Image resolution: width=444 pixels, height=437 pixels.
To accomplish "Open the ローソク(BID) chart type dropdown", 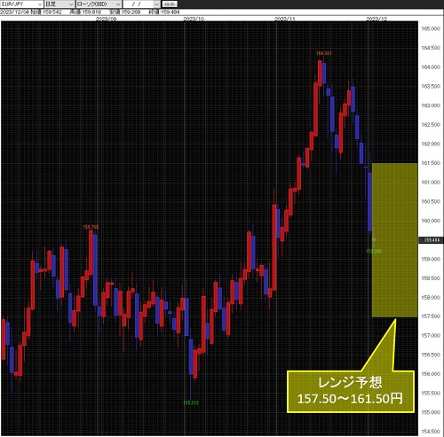I will point(99,4).
